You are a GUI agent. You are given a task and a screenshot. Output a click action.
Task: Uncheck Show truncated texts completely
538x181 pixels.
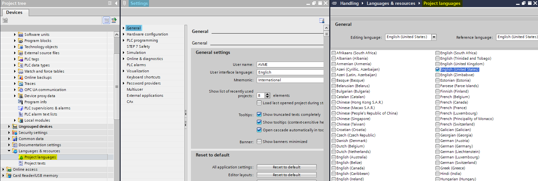pyautogui.click(x=259, y=115)
